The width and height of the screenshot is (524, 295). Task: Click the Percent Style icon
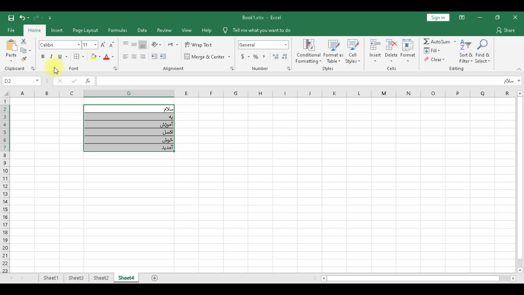coord(255,57)
